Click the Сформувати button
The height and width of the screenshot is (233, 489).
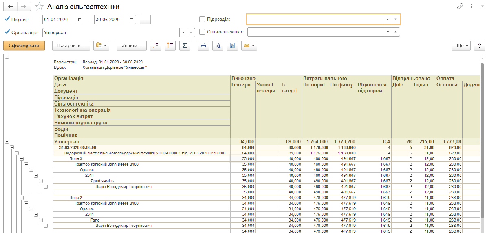24,46
